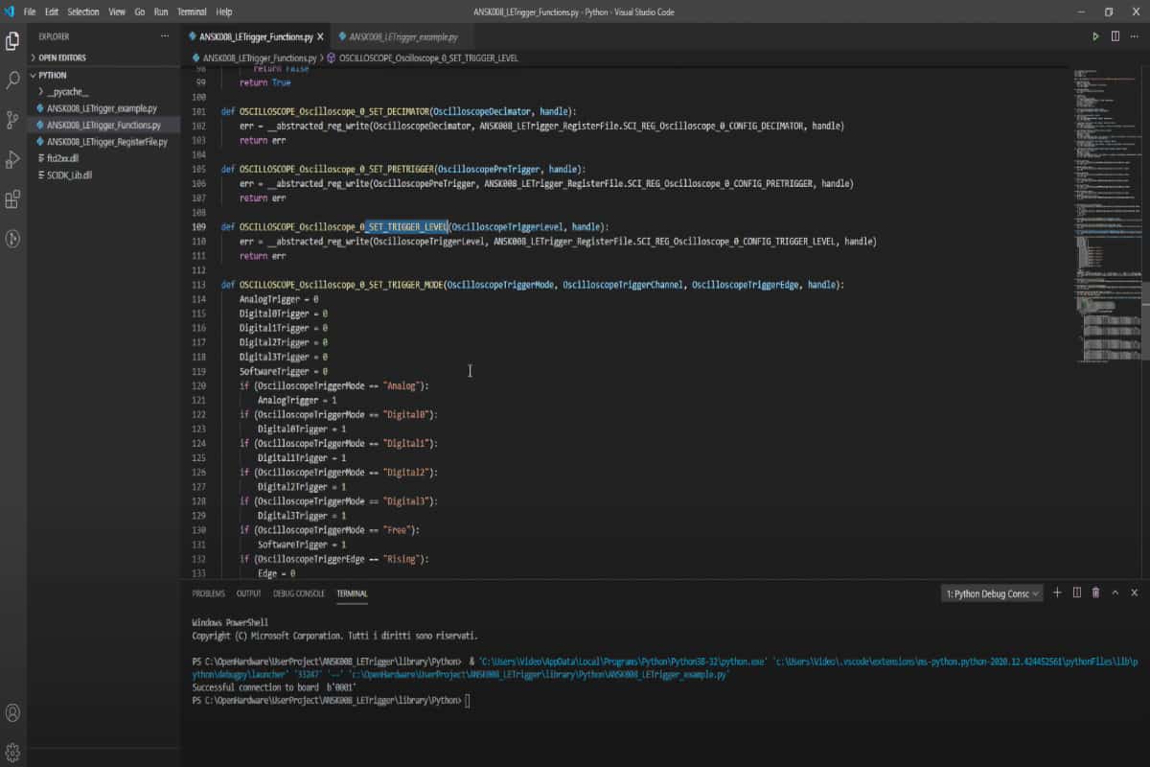Open the Settings gear icon
This screenshot has height=767, width=1150.
tap(12, 754)
